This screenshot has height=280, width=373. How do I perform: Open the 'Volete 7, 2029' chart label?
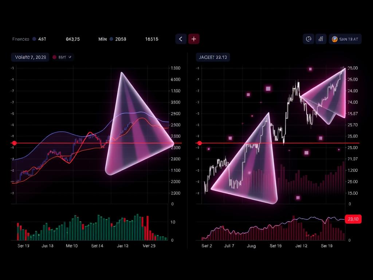pyautogui.click(x=30, y=57)
